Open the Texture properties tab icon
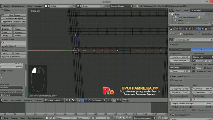 click(x=206, y=29)
